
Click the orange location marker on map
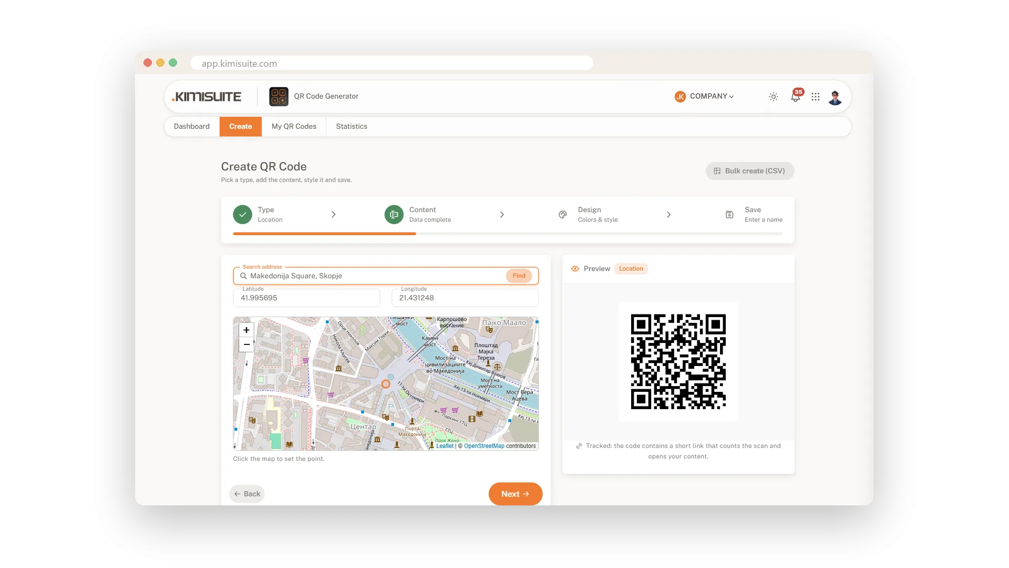click(386, 384)
